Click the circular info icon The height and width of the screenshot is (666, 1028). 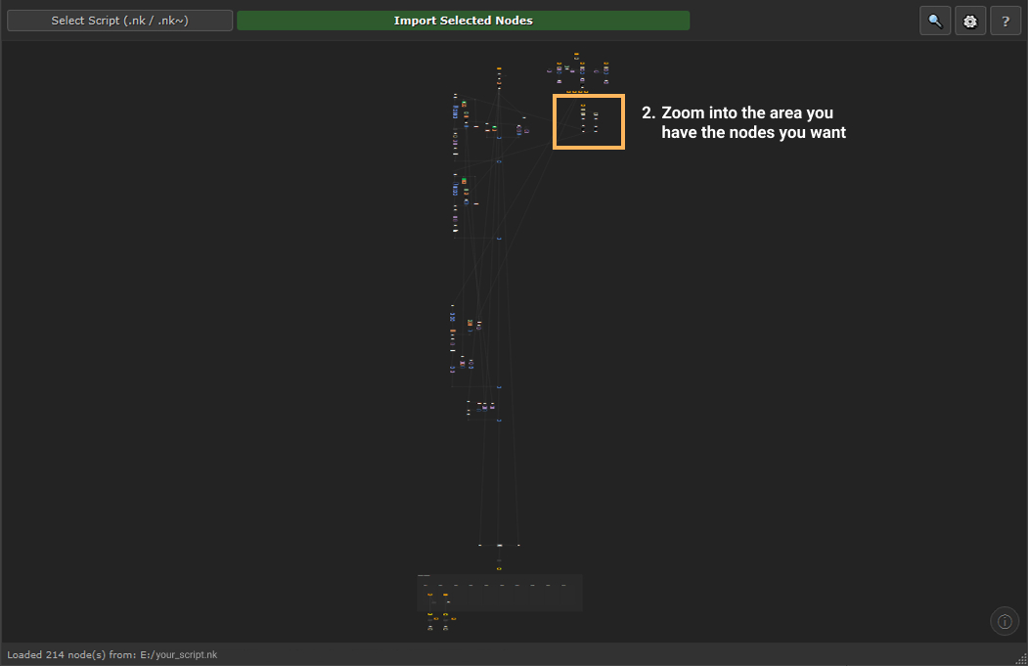coord(1005,621)
